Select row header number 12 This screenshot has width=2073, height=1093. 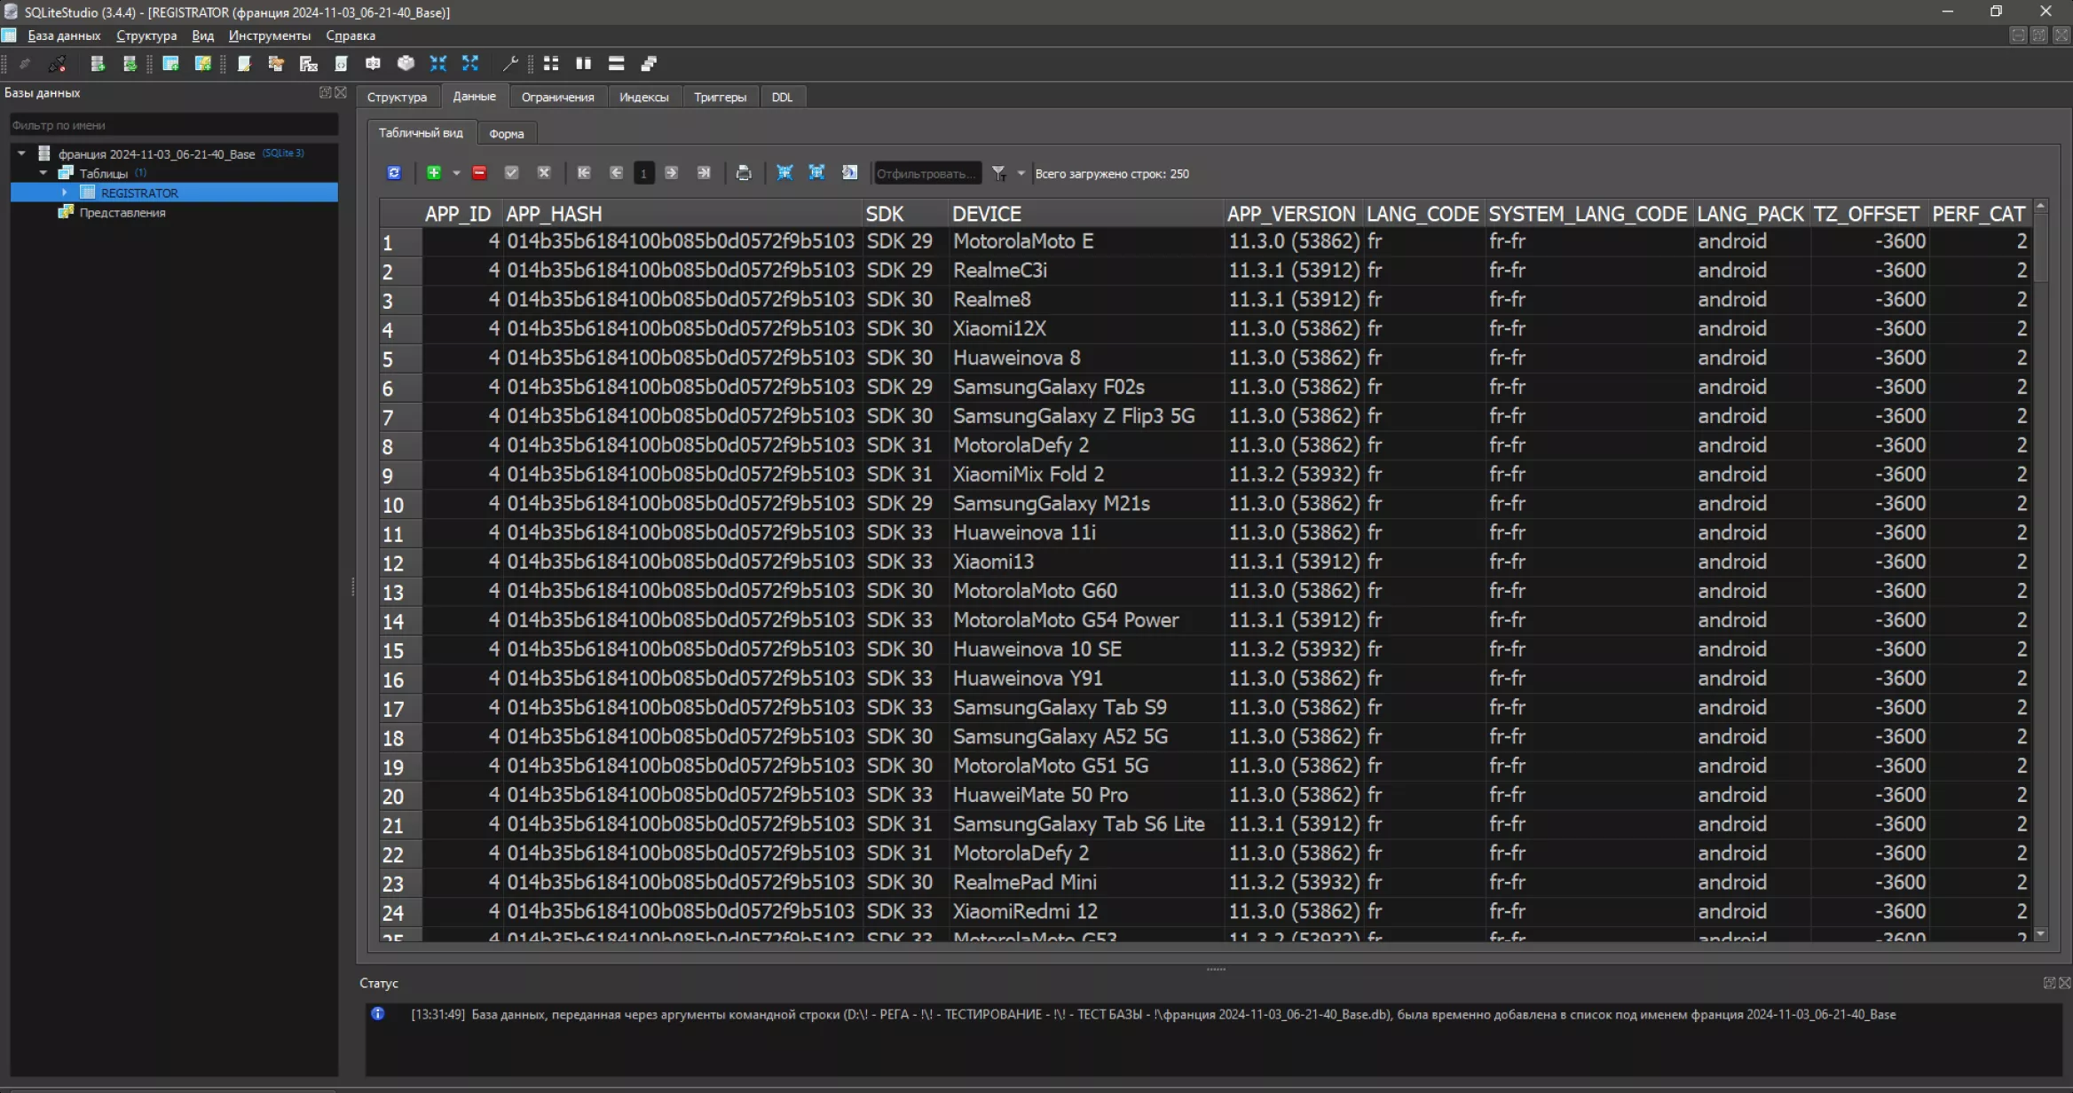coord(400,562)
